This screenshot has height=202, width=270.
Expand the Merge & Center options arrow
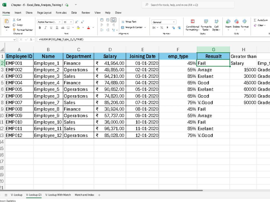click(x=145, y=27)
